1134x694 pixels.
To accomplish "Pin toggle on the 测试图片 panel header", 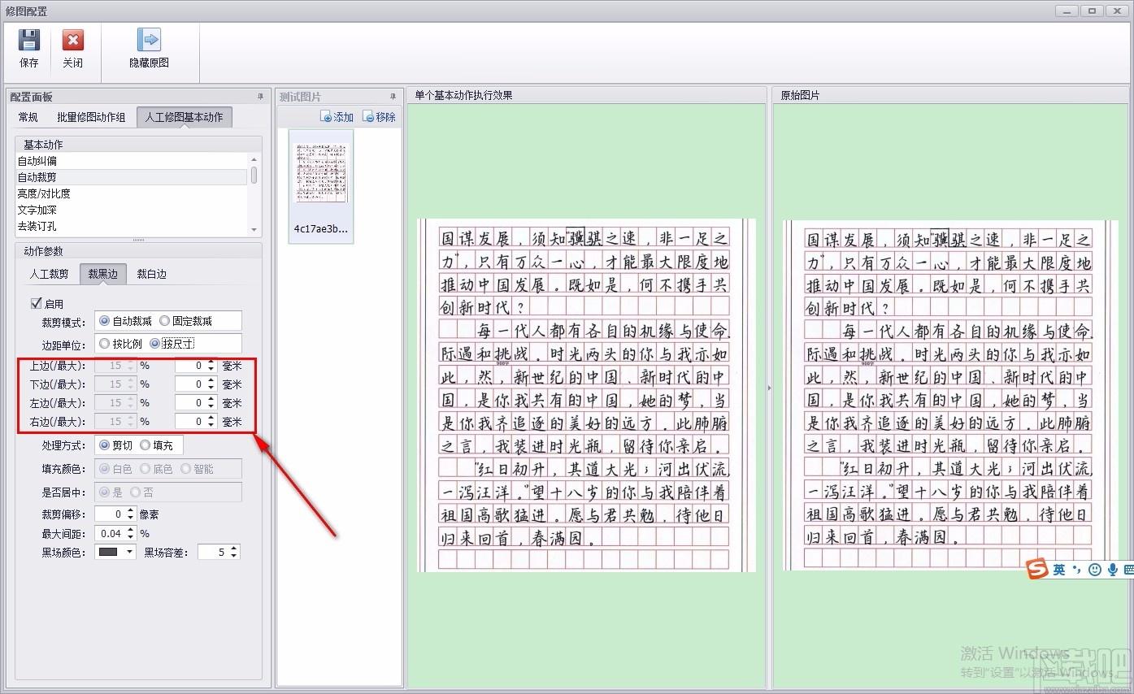I will 393,97.
